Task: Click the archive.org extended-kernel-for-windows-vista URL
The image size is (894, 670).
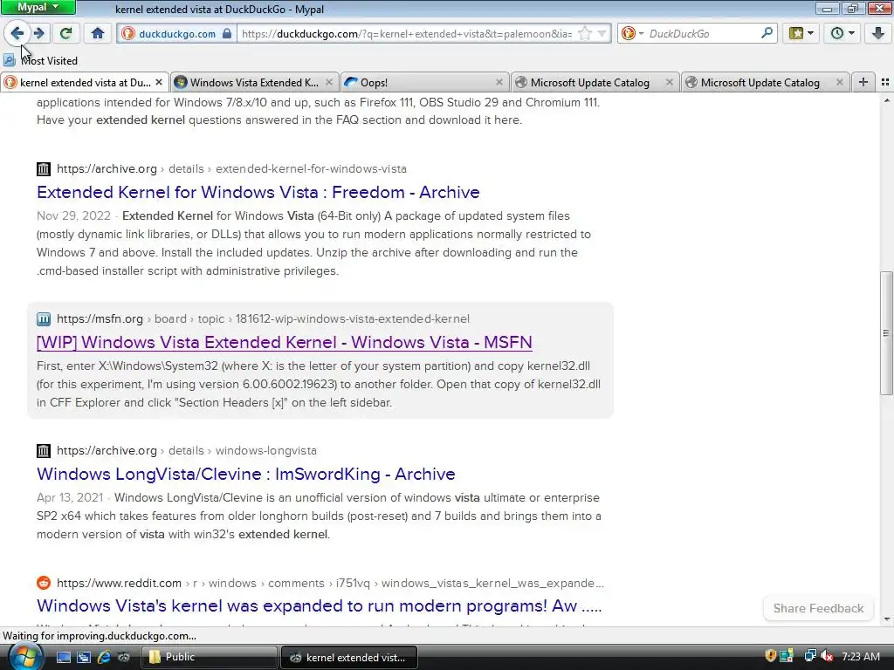Action: tap(231, 168)
